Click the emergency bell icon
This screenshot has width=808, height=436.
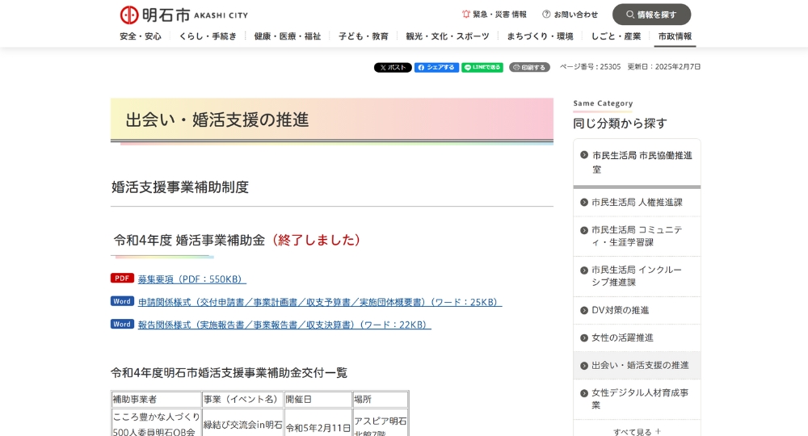(x=466, y=15)
